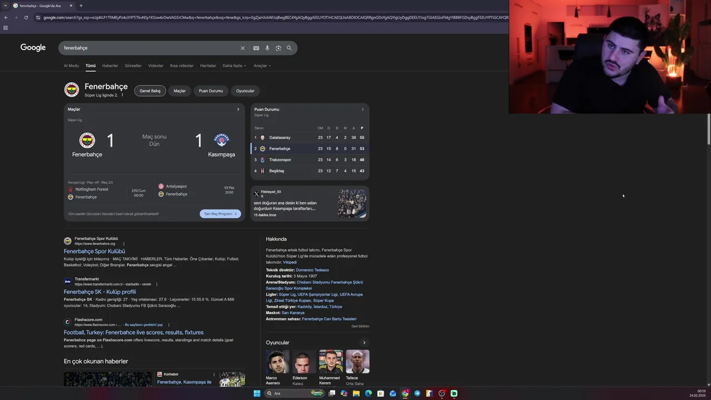Select the Puan Durumu chip
711x400 pixels.
click(211, 91)
